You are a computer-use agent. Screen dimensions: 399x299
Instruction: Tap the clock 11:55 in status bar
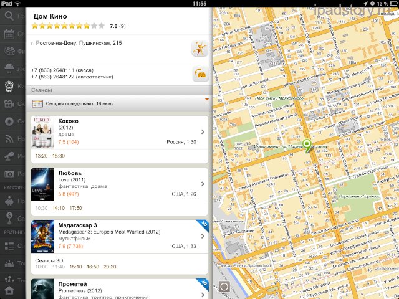click(199, 4)
